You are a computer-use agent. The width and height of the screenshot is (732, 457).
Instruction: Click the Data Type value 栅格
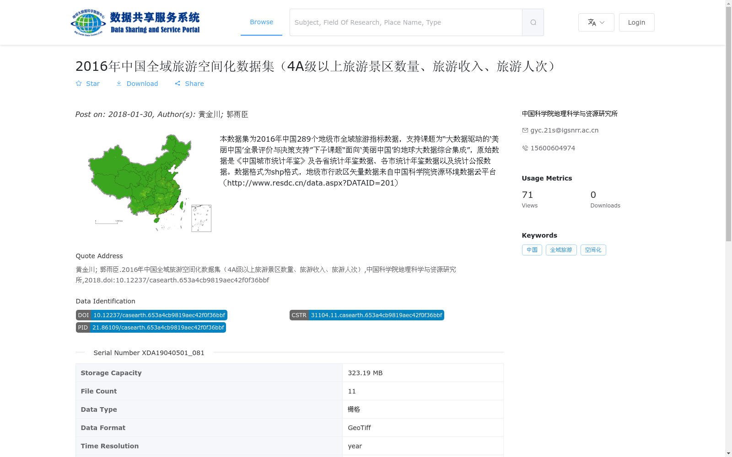coord(354,409)
